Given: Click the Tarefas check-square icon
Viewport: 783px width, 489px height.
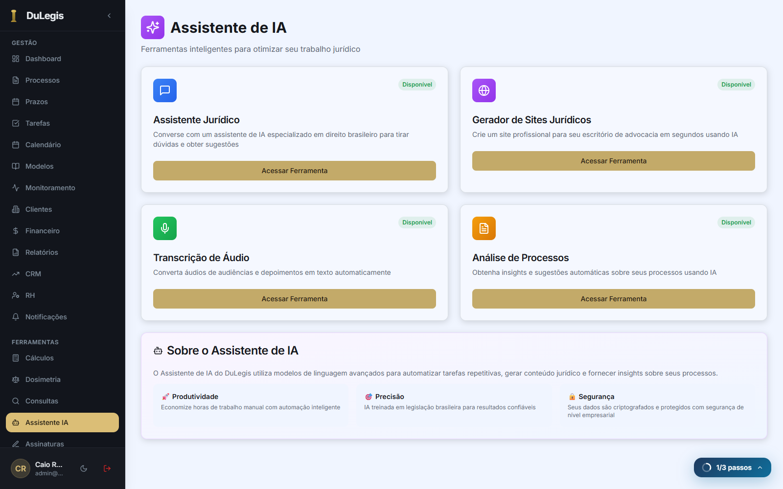Looking at the screenshot, I should [x=16, y=123].
